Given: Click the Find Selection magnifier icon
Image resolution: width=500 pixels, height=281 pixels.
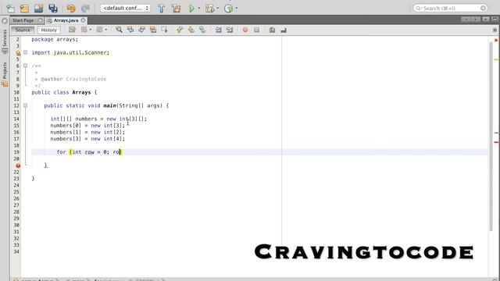Looking at the screenshot, I should point(119,30).
